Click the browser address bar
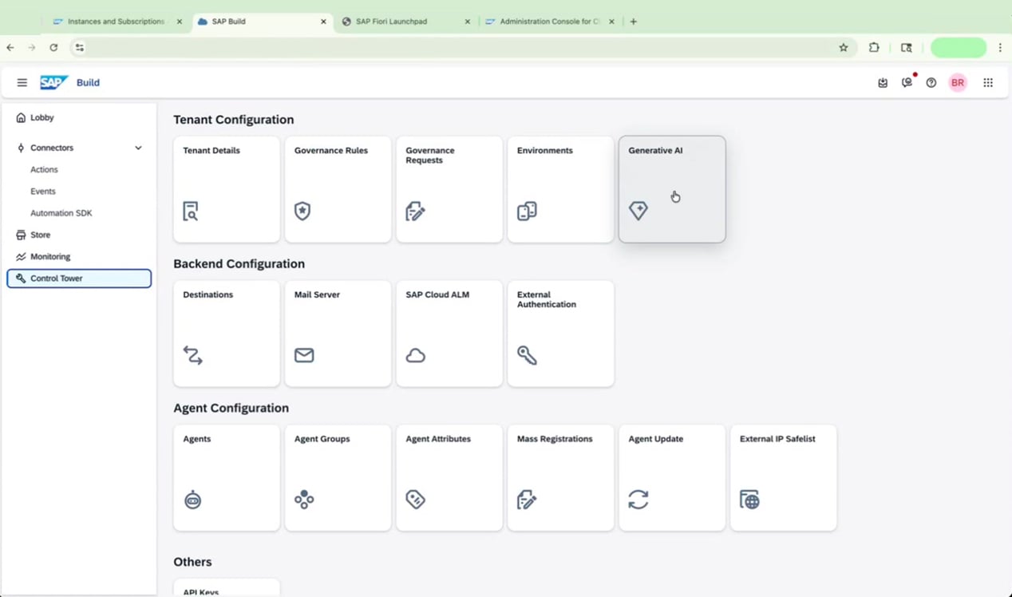 click(463, 48)
